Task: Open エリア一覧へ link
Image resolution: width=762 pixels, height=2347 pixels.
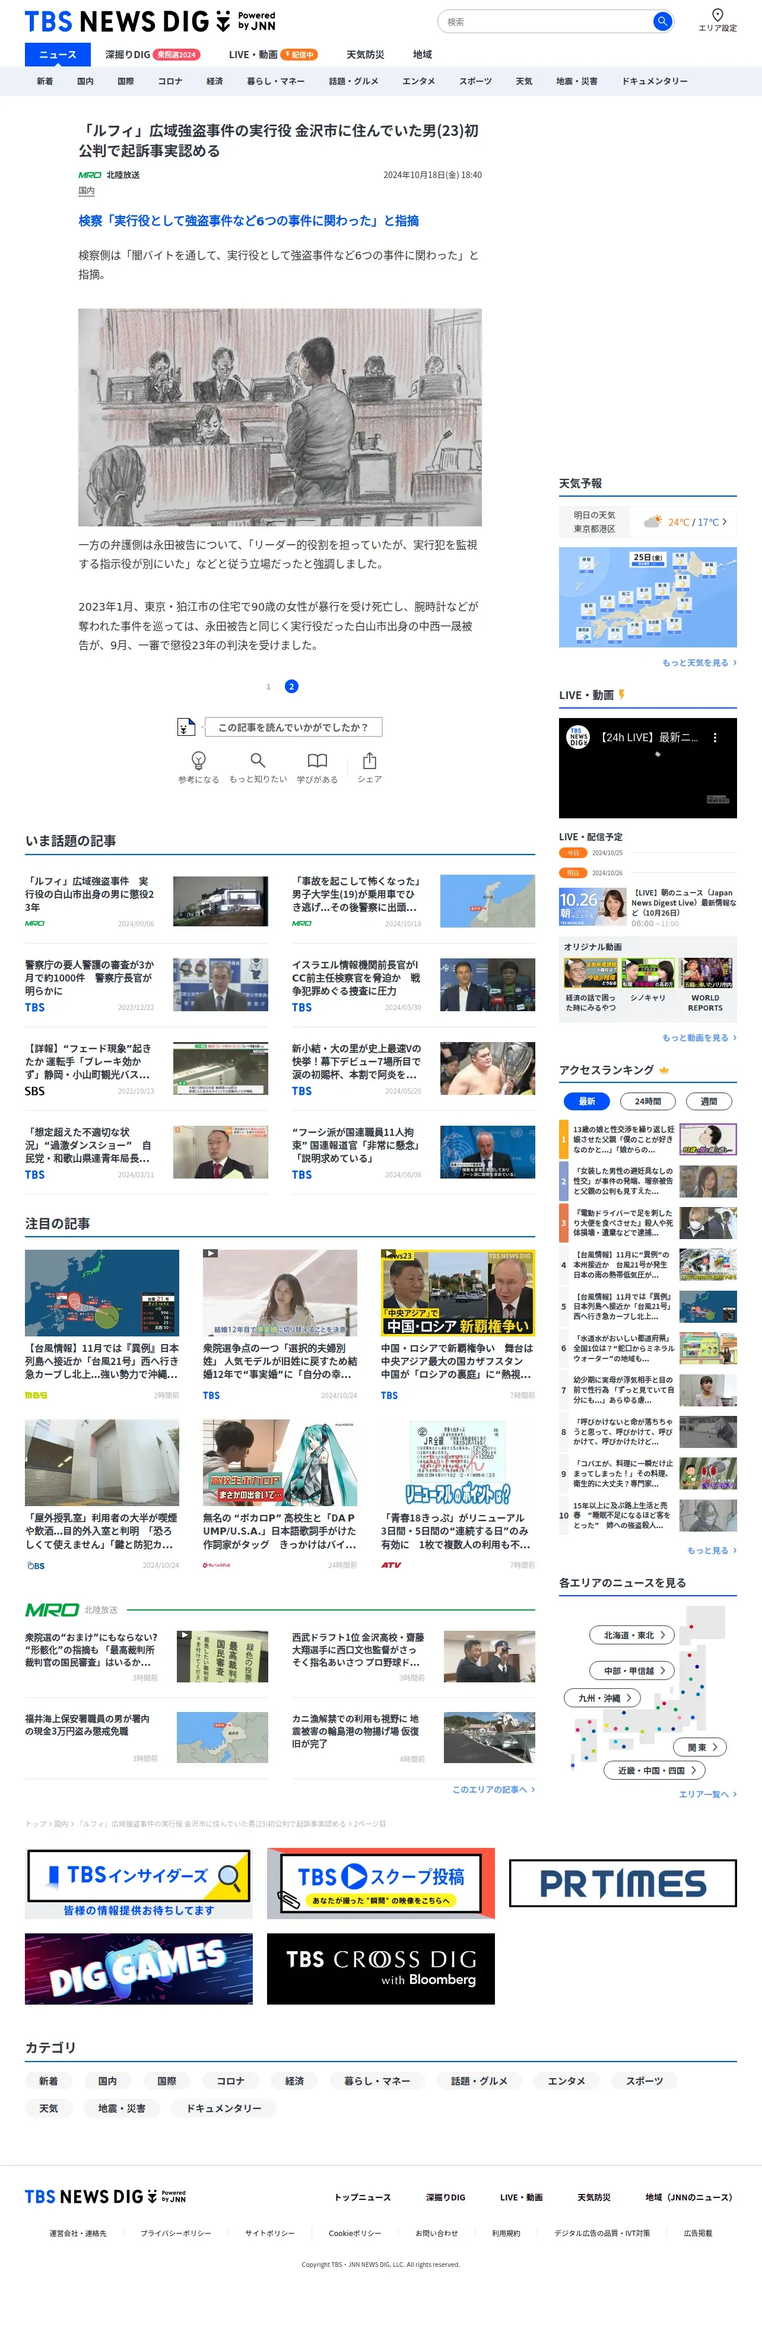Action: pos(707,1794)
